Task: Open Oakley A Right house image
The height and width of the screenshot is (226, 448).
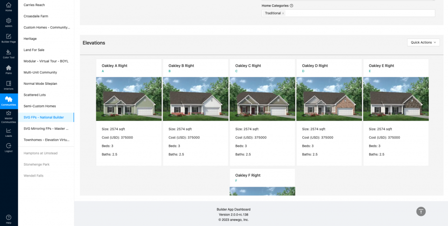Action: 129,99
